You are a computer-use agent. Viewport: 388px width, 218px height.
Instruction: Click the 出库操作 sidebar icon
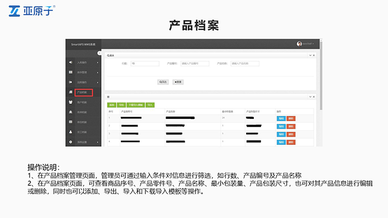click(70, 82)
